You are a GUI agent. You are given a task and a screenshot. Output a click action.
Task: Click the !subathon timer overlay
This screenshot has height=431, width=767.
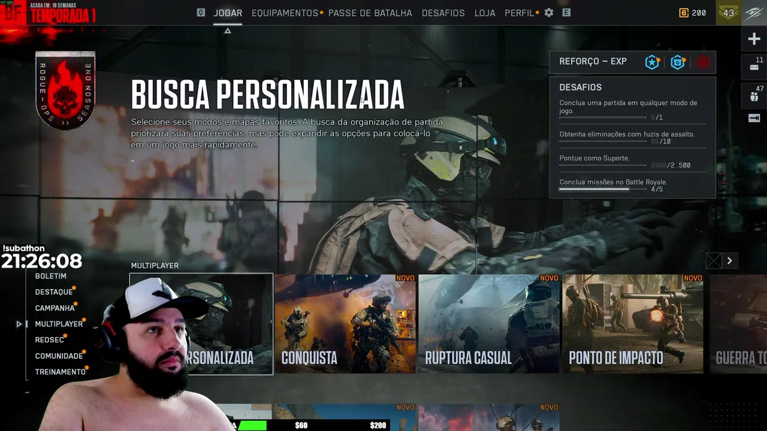point(41,257)
